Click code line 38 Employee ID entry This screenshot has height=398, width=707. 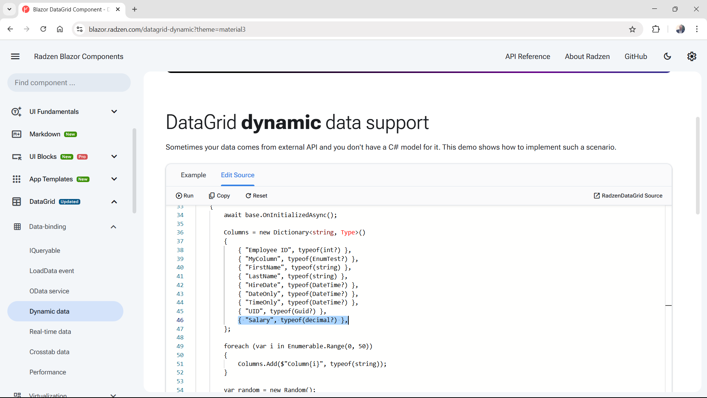point(294,250)
